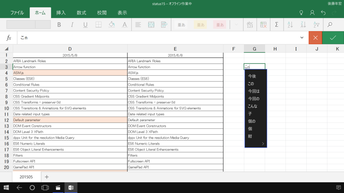Screen dimensions: 344x193
Task: Undo the last action
Action: 323,13
